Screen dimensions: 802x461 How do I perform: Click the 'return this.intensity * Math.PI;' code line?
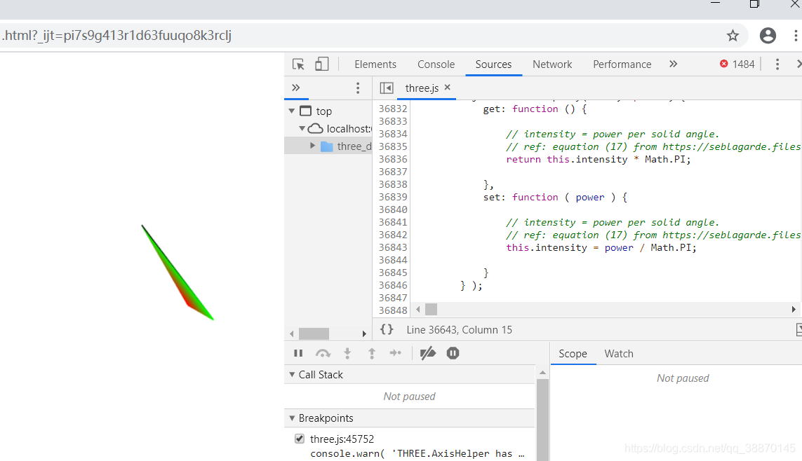pyautogui.click(x=598, y=159)
